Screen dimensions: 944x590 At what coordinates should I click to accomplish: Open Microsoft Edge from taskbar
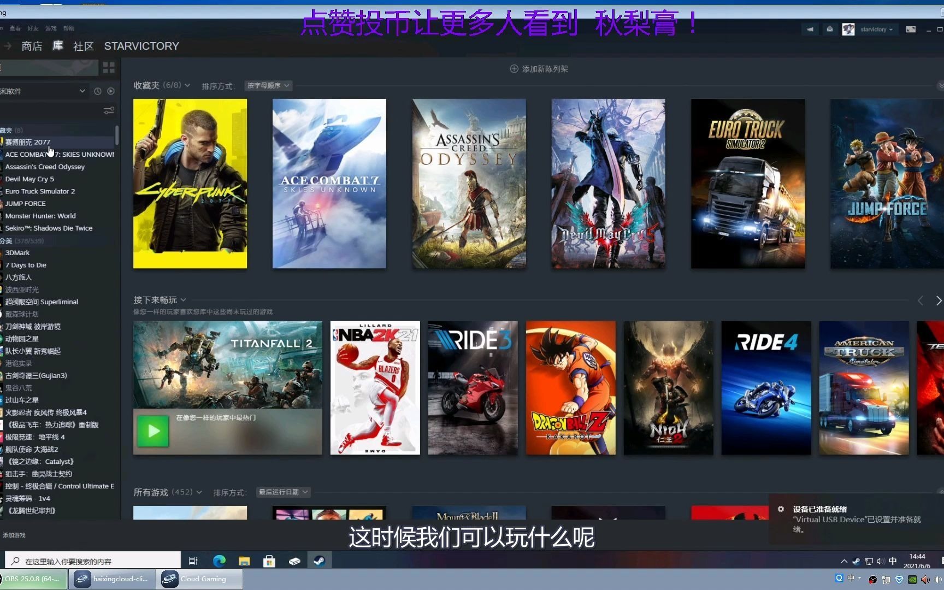pyautogui.click(x=219, y=560)
